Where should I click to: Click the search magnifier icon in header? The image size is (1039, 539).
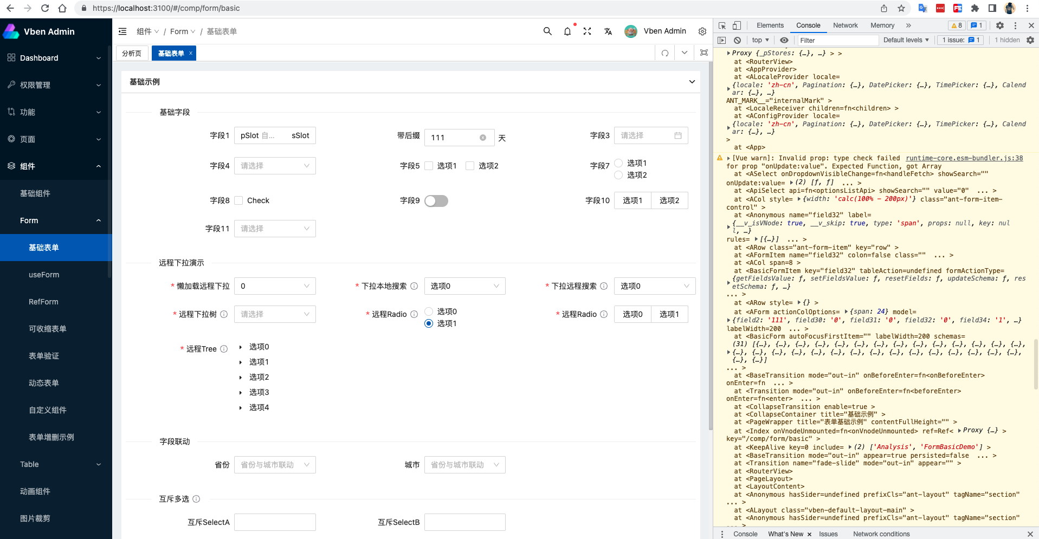tap(547, 31)
